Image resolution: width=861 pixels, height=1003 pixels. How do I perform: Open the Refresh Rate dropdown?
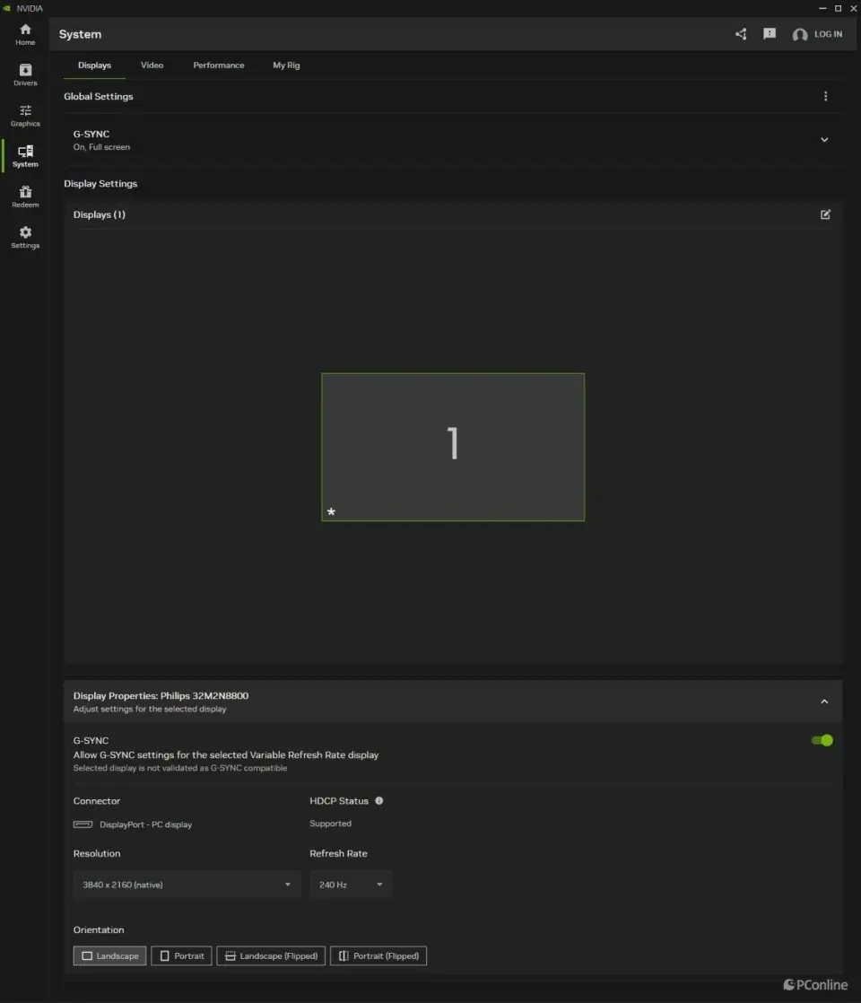351,885
